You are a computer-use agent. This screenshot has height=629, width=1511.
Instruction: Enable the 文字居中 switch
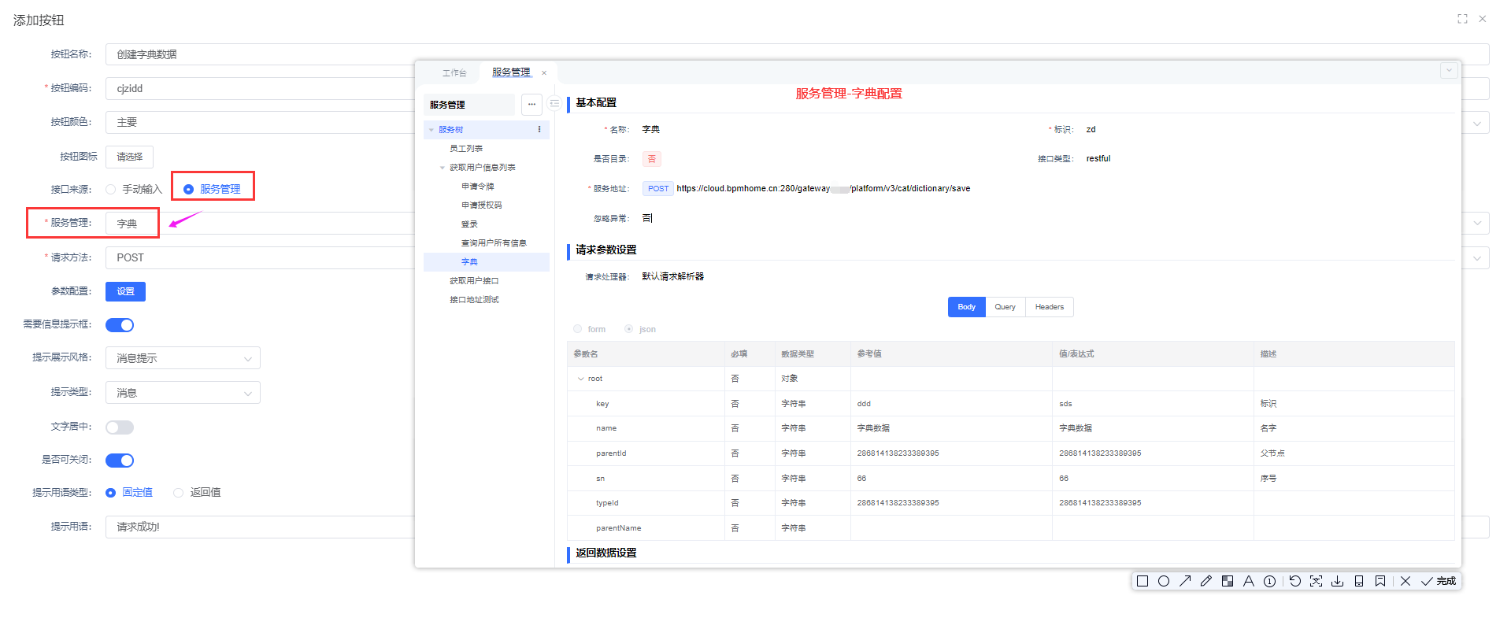point(120,427)
